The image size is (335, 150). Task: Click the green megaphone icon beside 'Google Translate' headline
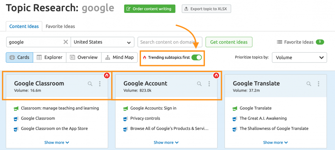click(x=235, y=108)
